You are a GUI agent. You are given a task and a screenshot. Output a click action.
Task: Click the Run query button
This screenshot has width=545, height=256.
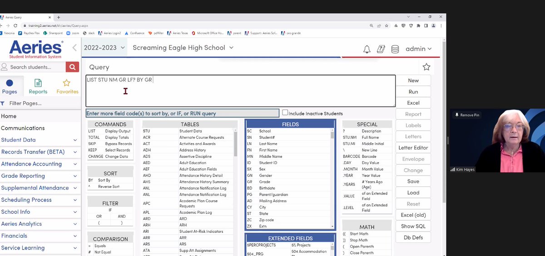coord(413,91)
